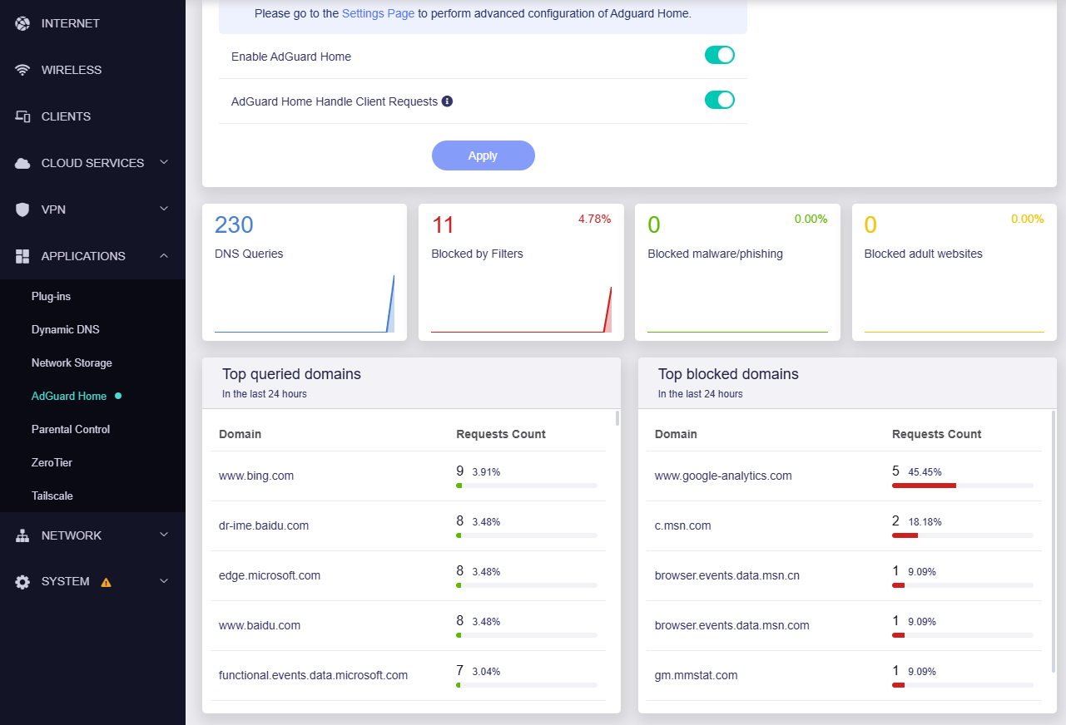Click the System gear icon
This screenshot has height=725, width=1066.
click(22, 582)
